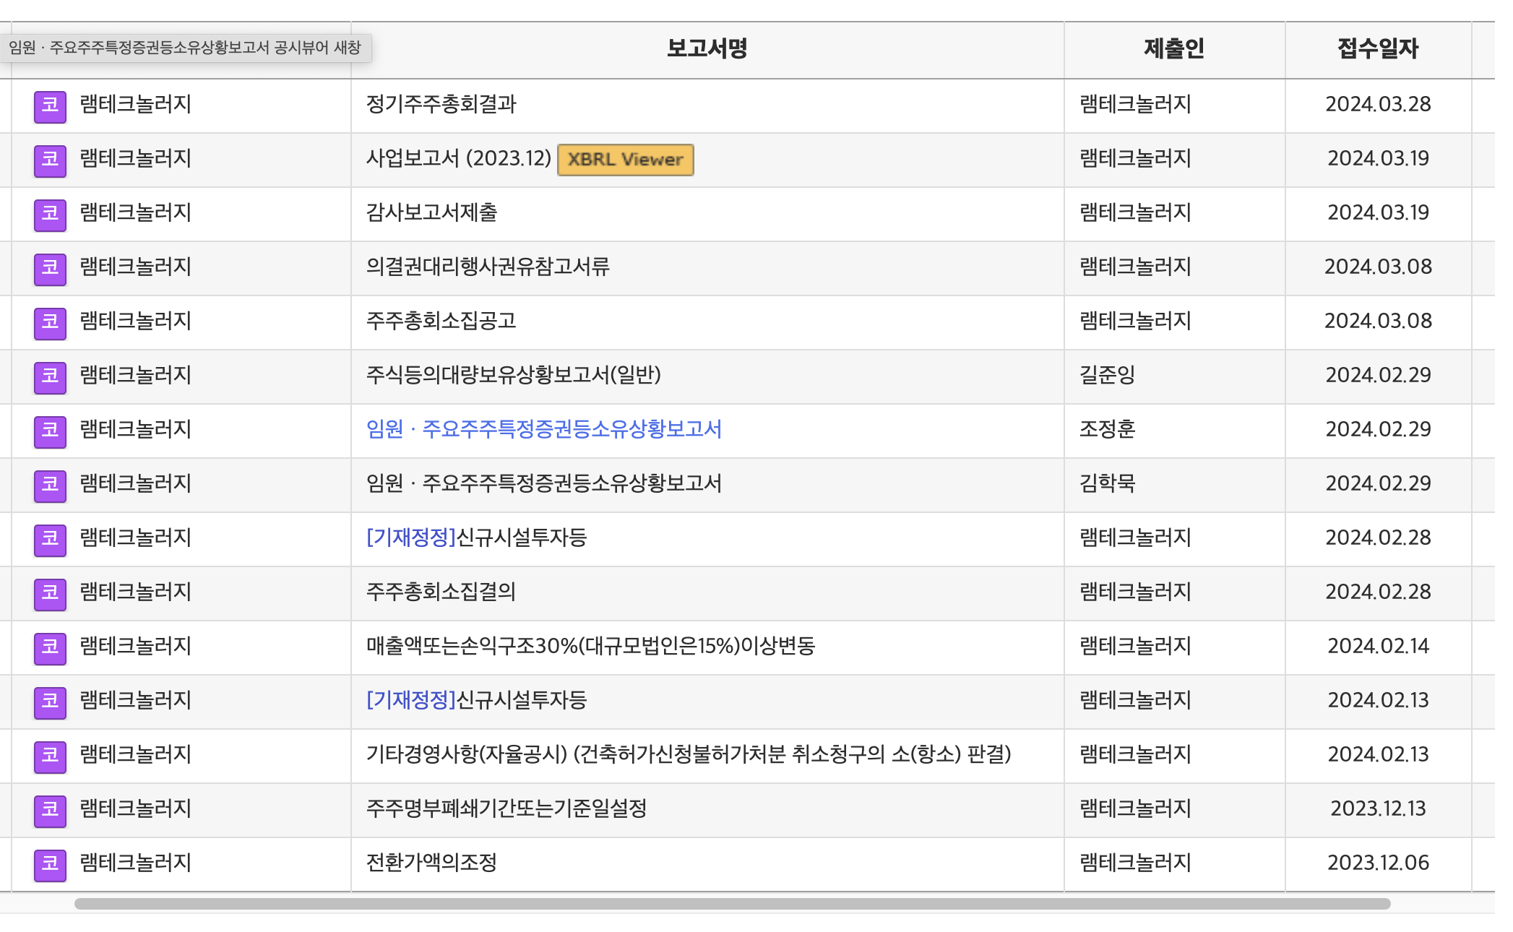Open 조정훈's 임원ㆍ주요주주특정증권등소유상황보고서 link
The image size is (1513, 932).
[x=543, y=429]
